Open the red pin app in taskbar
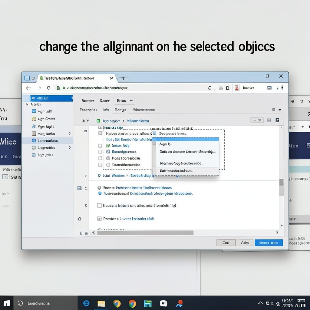The image size is (310, 310). pos(179,303)
